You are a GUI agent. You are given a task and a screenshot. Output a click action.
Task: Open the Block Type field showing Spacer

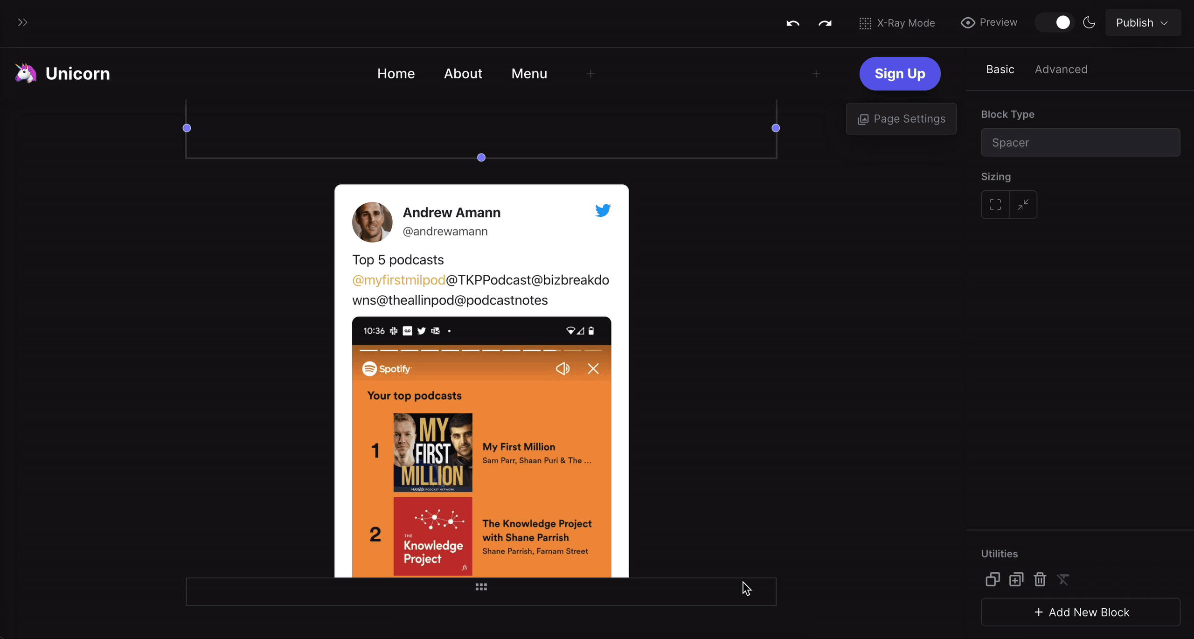1081,142
